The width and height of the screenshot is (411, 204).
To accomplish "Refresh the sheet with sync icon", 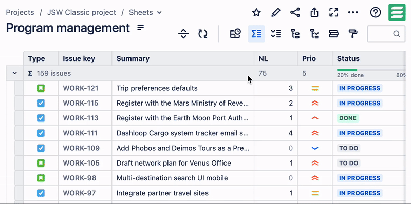I will (x=203, y=34).
